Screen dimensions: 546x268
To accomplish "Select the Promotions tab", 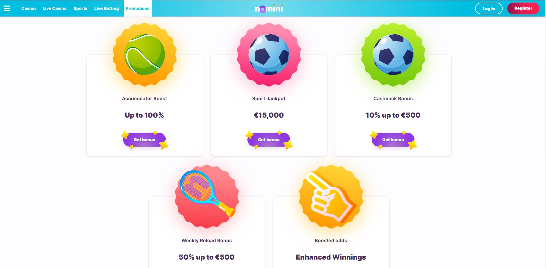I will (138, 8).
